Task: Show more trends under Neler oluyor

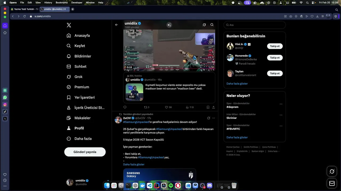Action: pyautogui.click(x=237, y=137)
